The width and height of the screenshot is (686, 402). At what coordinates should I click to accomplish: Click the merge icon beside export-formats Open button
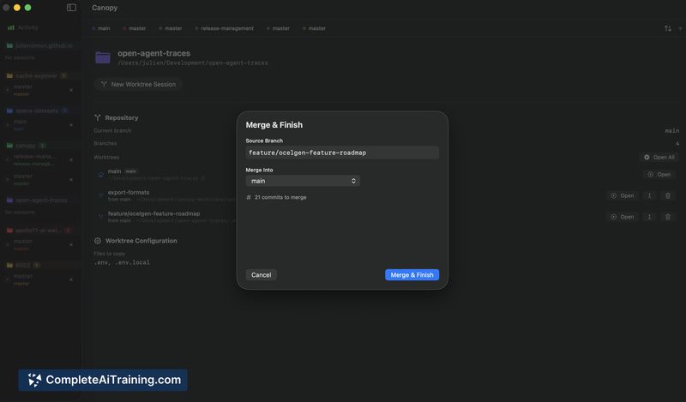coord(649,195)
